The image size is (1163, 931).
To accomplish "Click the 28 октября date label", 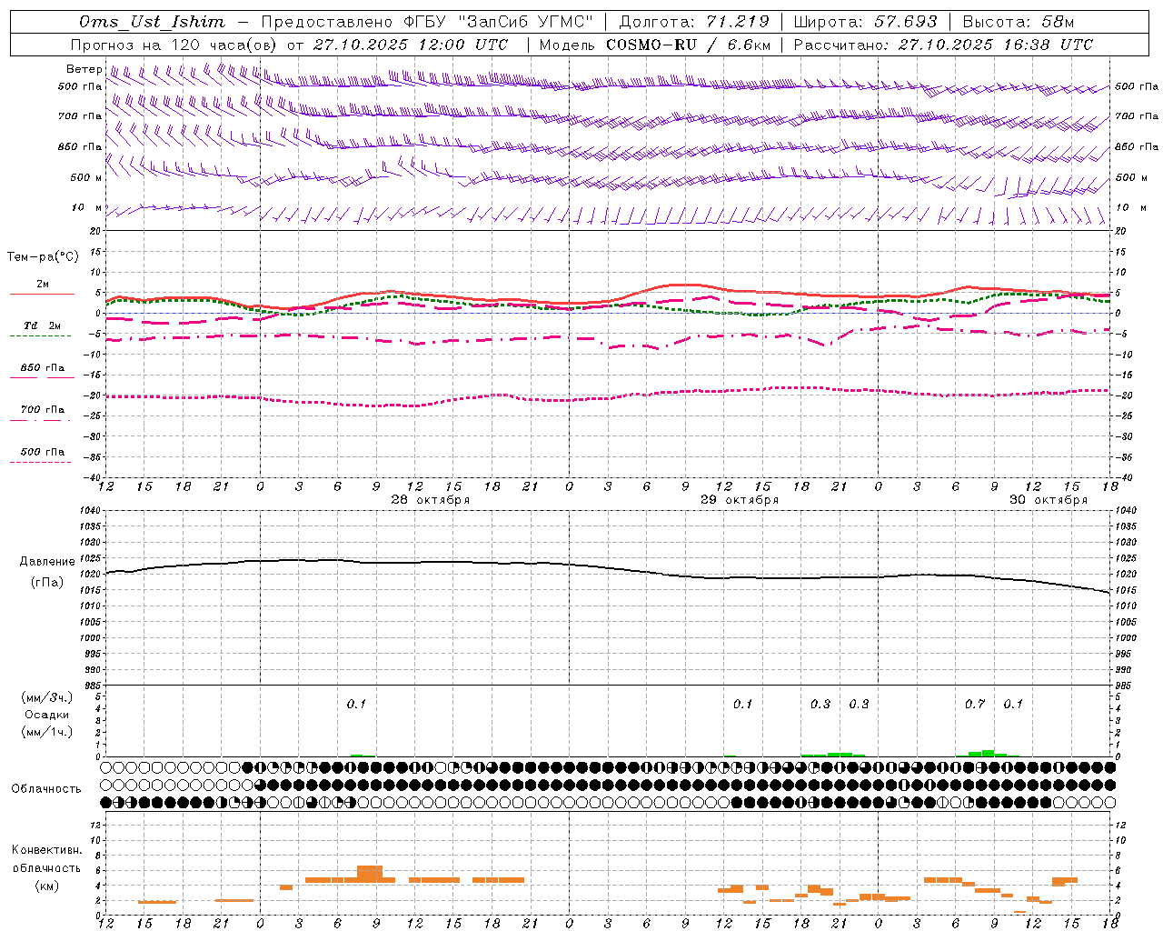I will click(431, 500).
